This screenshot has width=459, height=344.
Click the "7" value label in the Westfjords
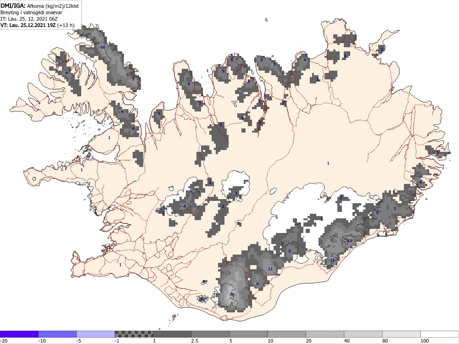pos(133,79)
